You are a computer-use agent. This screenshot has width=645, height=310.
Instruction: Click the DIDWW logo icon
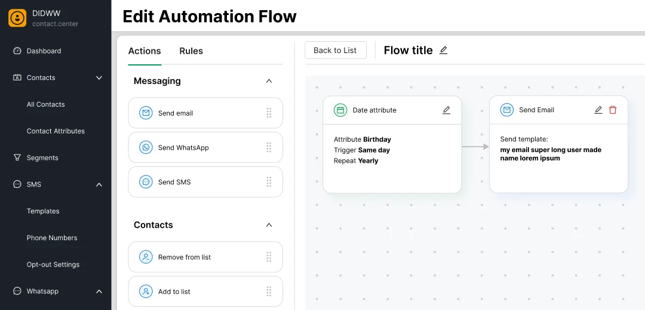(17, 18)
